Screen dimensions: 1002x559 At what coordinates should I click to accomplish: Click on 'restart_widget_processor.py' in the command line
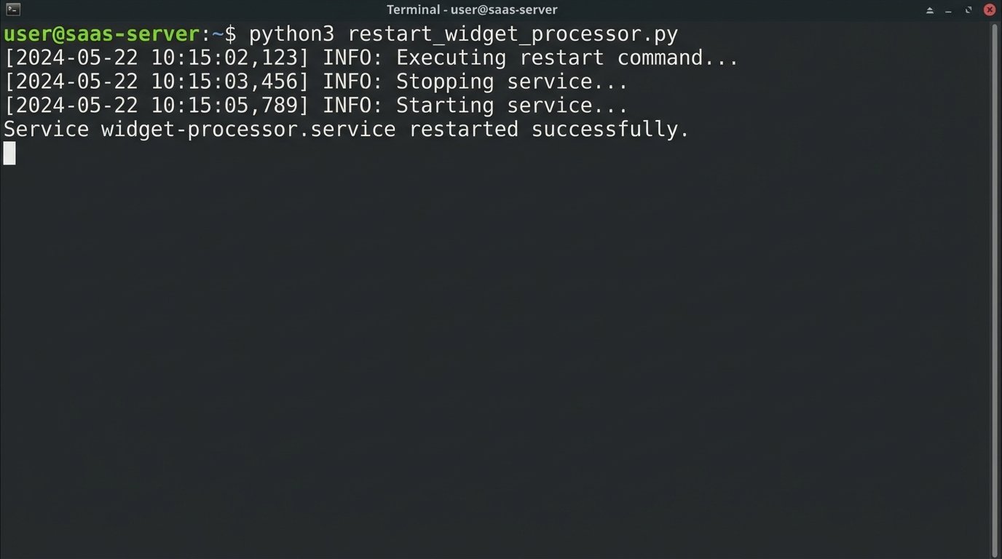point(513,34)
